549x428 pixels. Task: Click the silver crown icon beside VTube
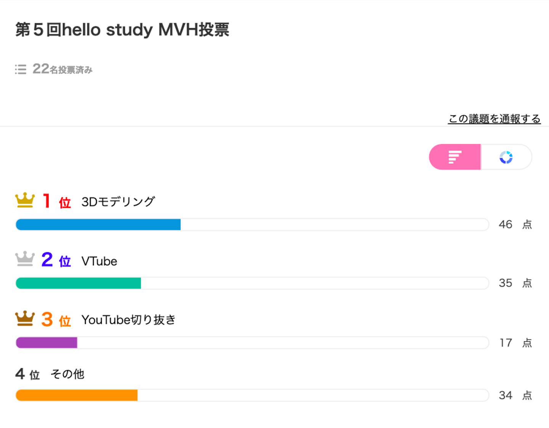click(x=25, y=259)
